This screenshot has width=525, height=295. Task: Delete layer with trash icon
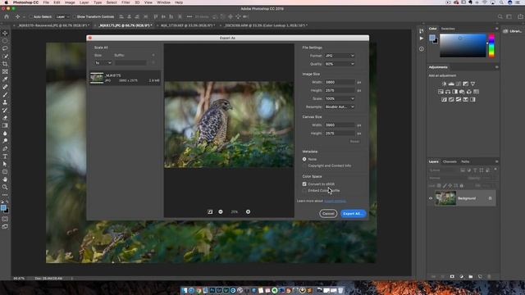[489, 277]
